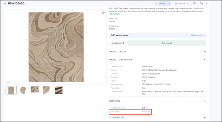Select the fifth dark close-up thumbnail
The image size is (222, 122).
point(58,90)
